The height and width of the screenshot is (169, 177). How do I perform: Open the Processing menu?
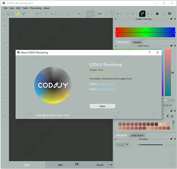click(36, 8)
